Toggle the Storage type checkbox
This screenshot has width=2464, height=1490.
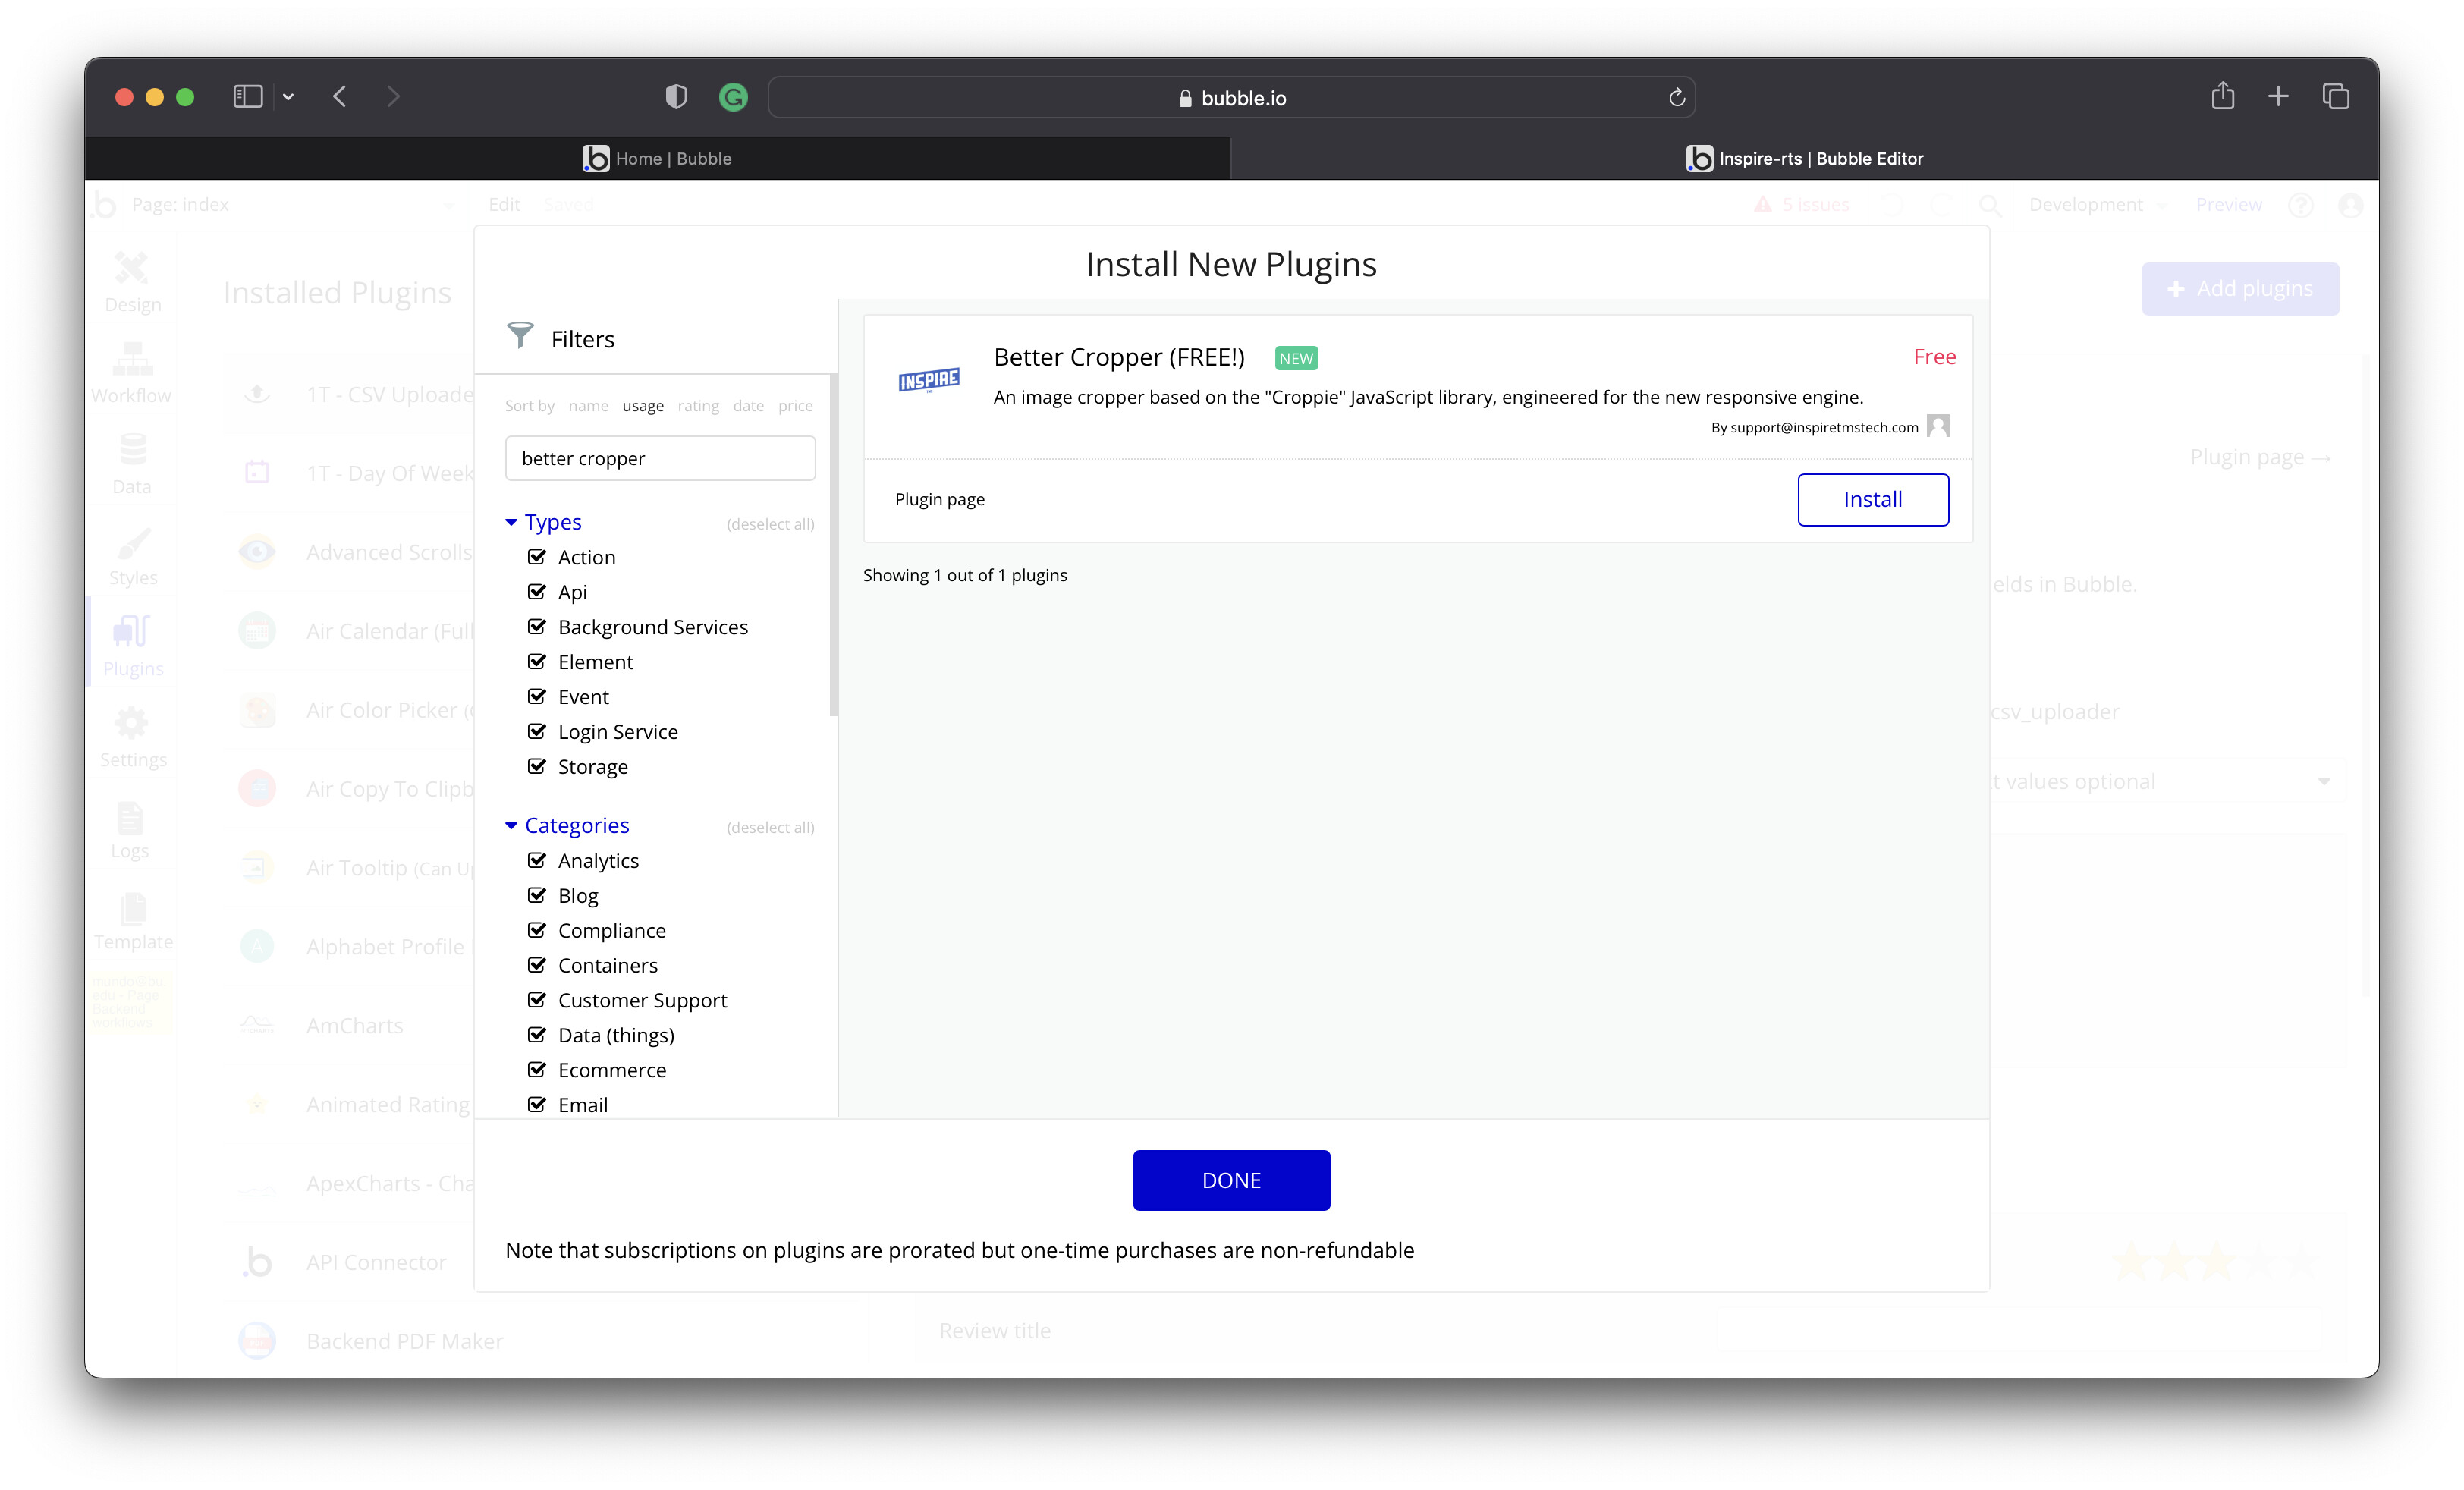(537, 767)
